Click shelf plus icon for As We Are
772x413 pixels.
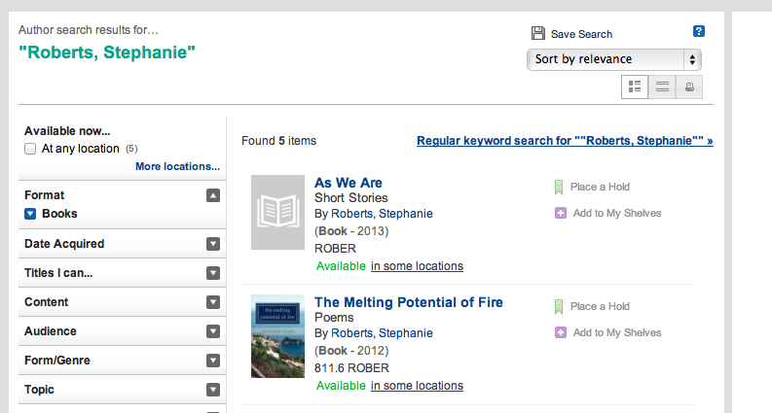[x=560, y=213]
